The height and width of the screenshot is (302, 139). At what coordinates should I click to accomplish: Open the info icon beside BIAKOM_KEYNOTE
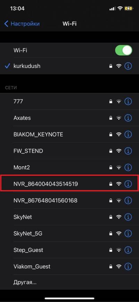(x=128, y=134)
